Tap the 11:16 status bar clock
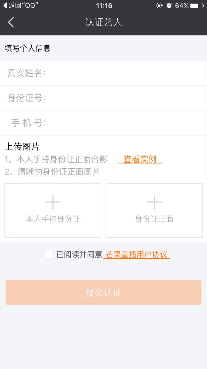Screen dimensions: 207x369 click(x=104, y=6)
